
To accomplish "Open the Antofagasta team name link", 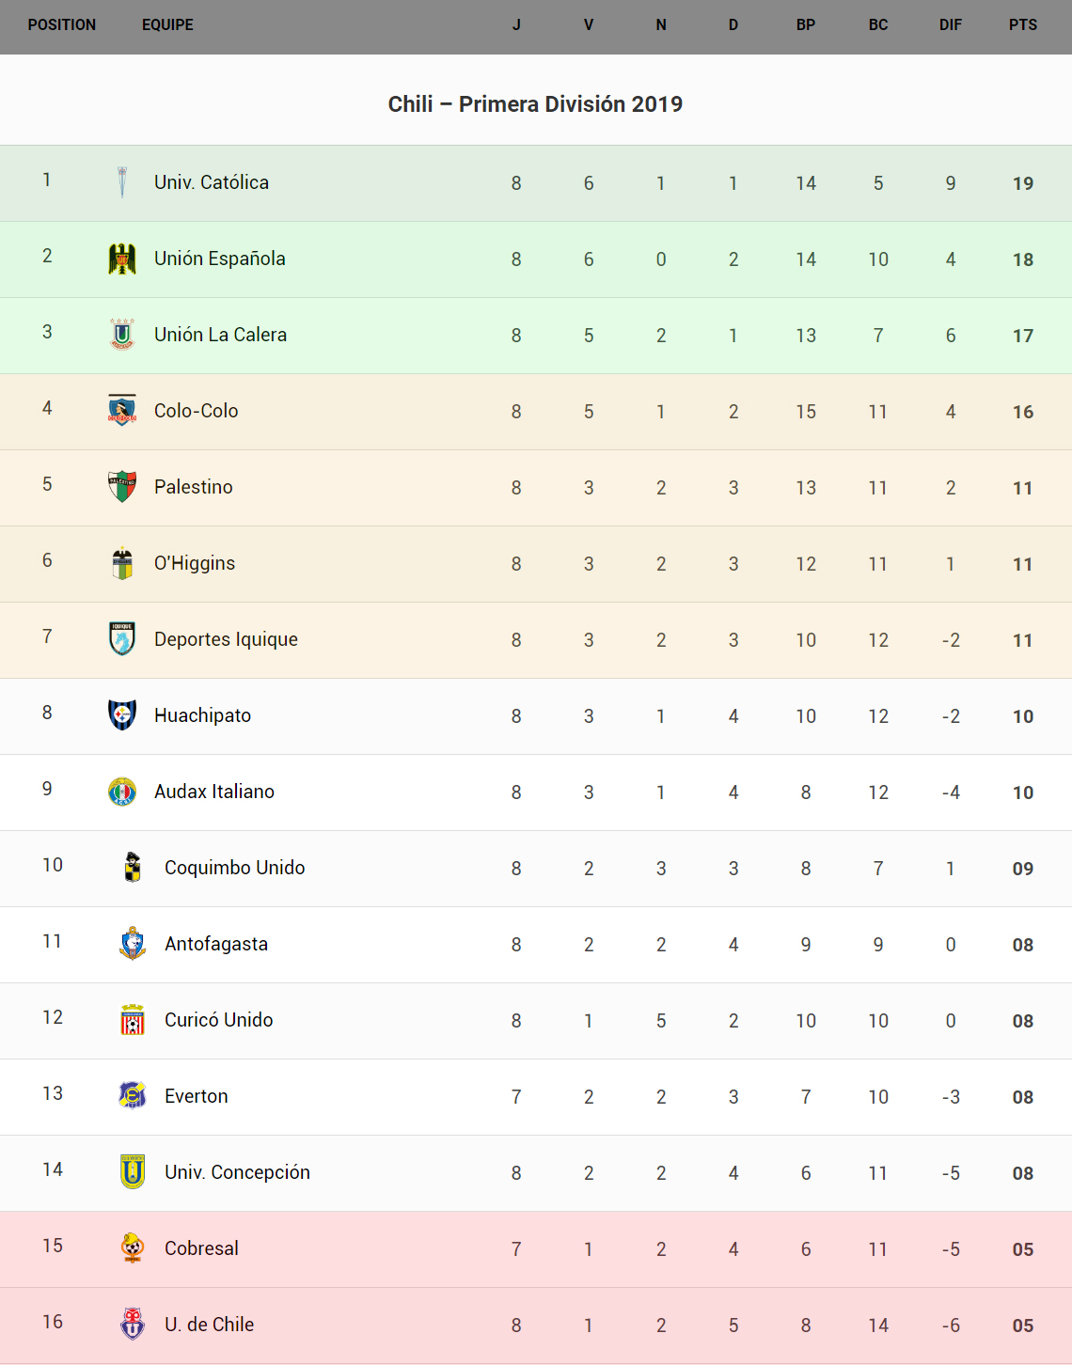I will pyautogui.click(x=216, y=944).
